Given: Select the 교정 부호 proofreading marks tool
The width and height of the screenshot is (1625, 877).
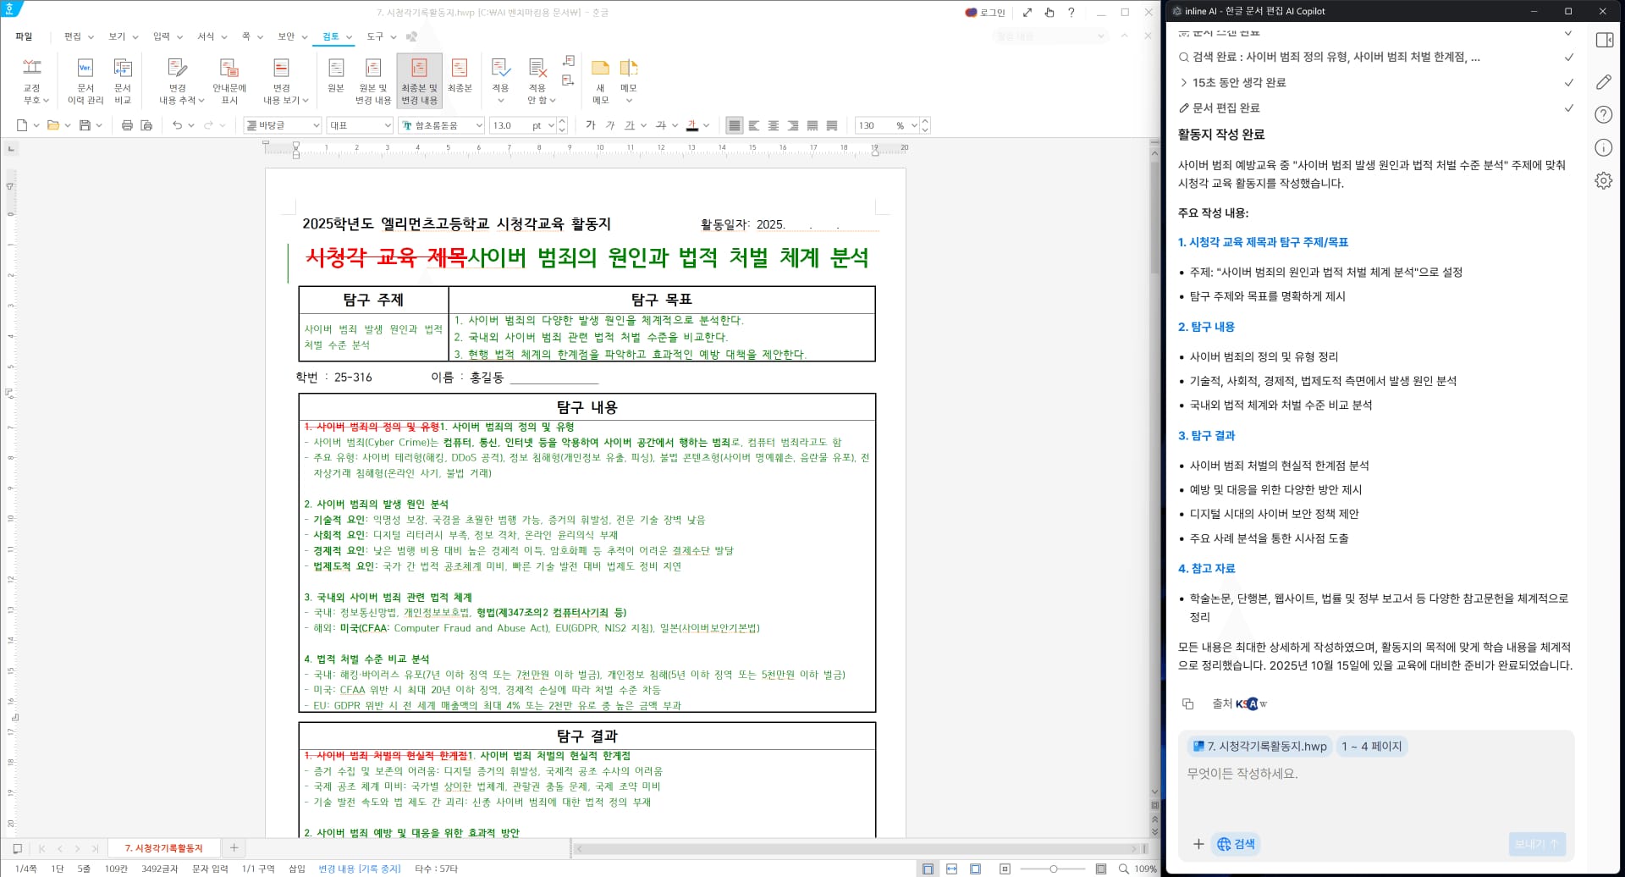Looking at the screenshot, I should 31,79.
